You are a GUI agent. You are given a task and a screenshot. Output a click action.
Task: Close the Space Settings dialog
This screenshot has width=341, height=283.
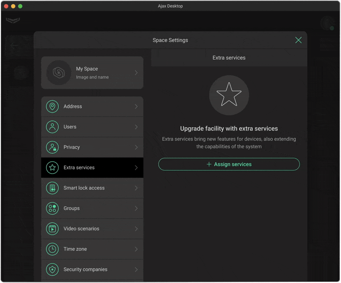click(298, 40)
